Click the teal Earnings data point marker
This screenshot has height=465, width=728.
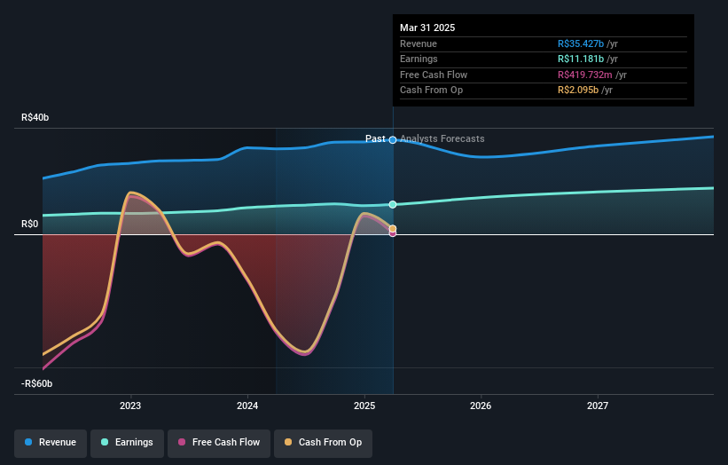393,204
